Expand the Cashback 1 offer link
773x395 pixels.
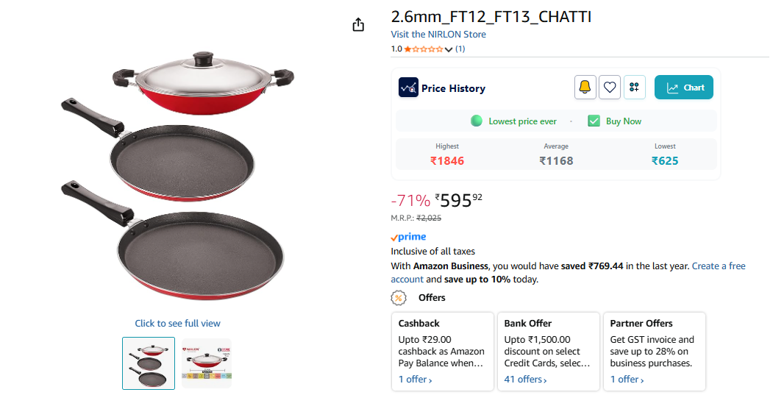pos(415,380)
